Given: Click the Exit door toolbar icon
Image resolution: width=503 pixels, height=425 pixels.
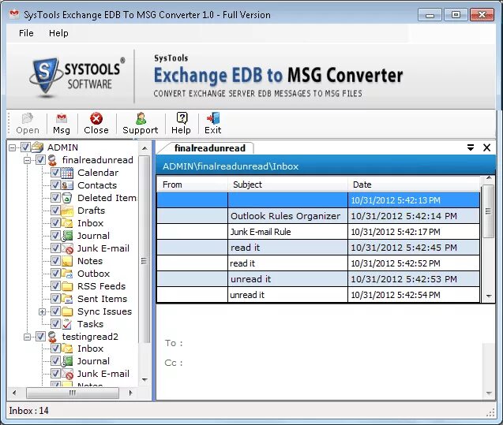Looking at the screenshot, I should [x=213, y=118].
